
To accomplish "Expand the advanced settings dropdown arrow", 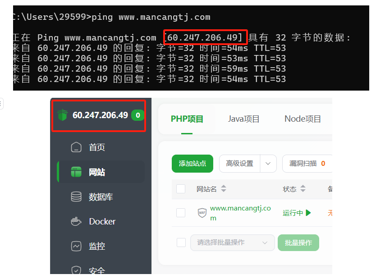I will 268,164.
